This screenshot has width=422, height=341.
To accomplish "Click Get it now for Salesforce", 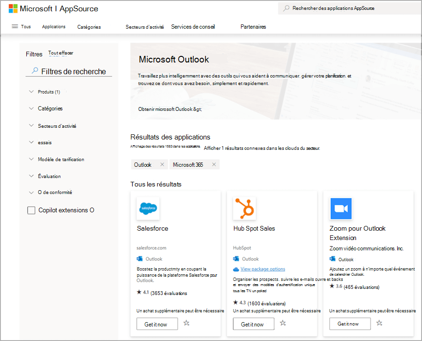I will 157,324.
